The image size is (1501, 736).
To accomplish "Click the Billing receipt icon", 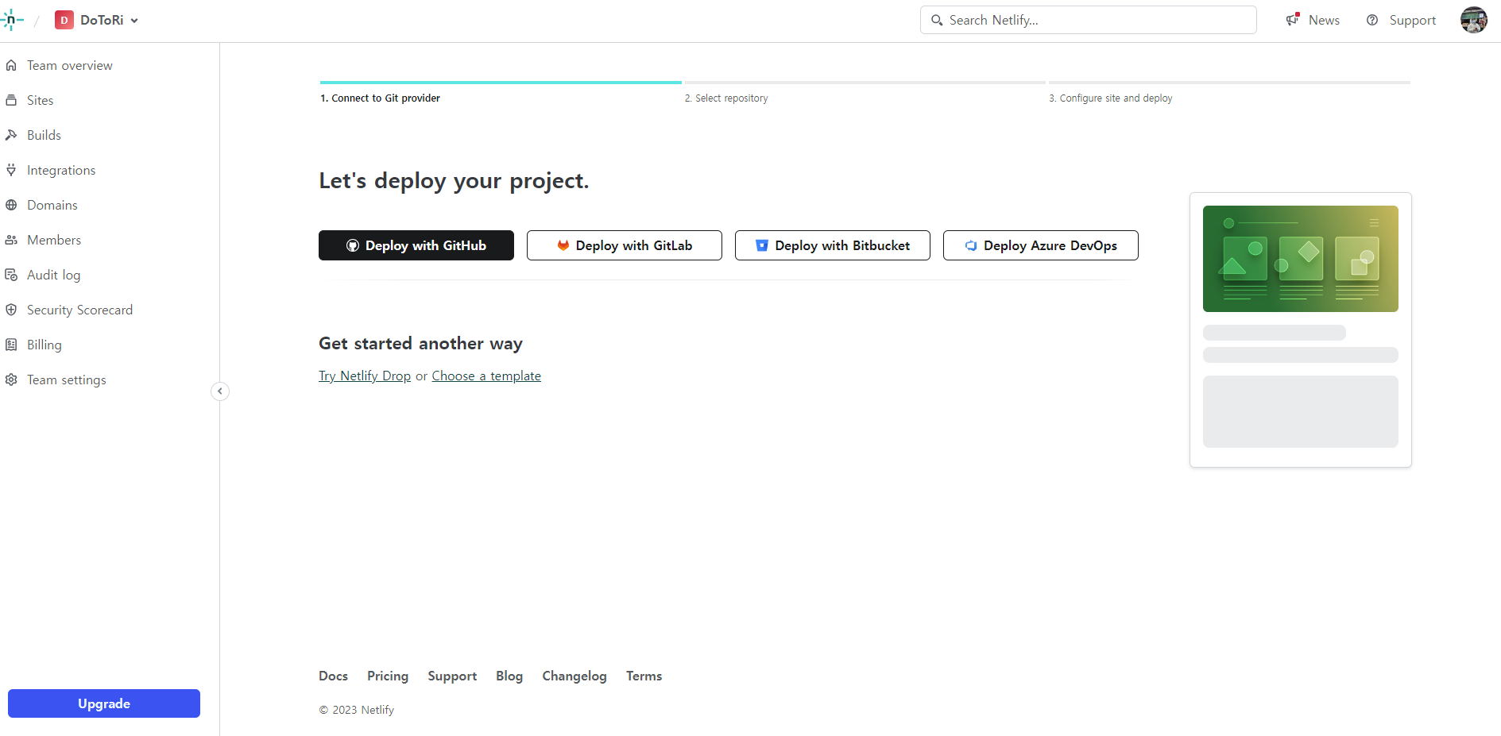I will coord(11,345).
